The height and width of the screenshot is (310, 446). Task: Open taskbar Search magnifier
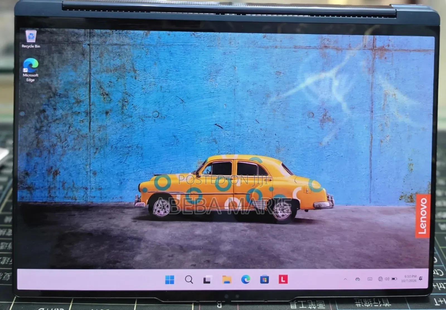(189, 279)
